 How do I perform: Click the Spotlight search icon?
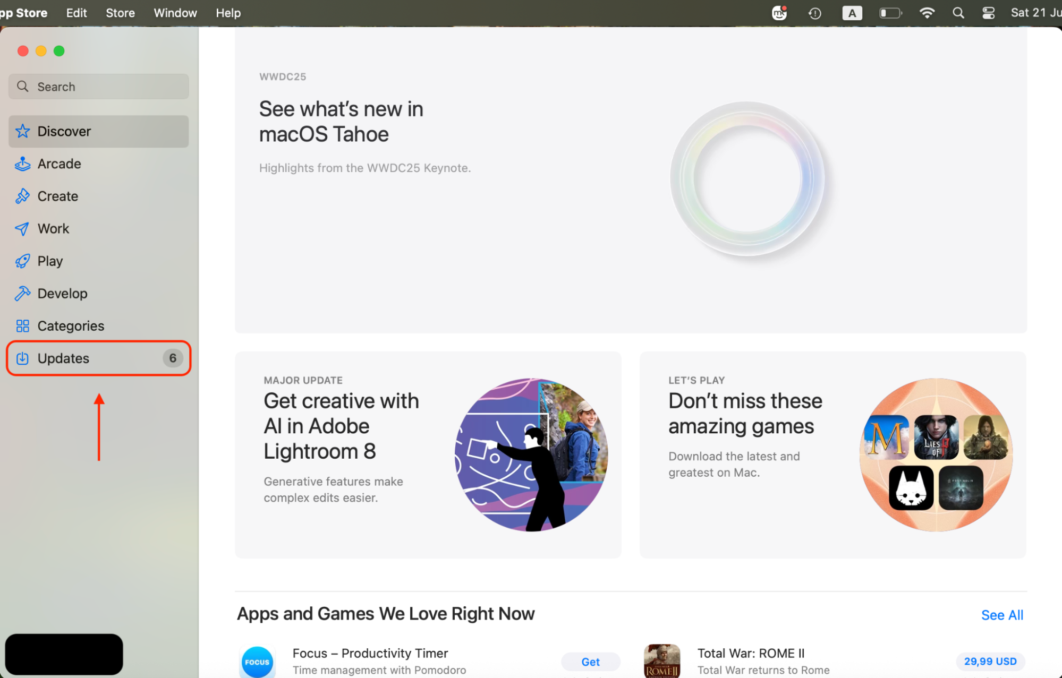[x=958, y=12]
